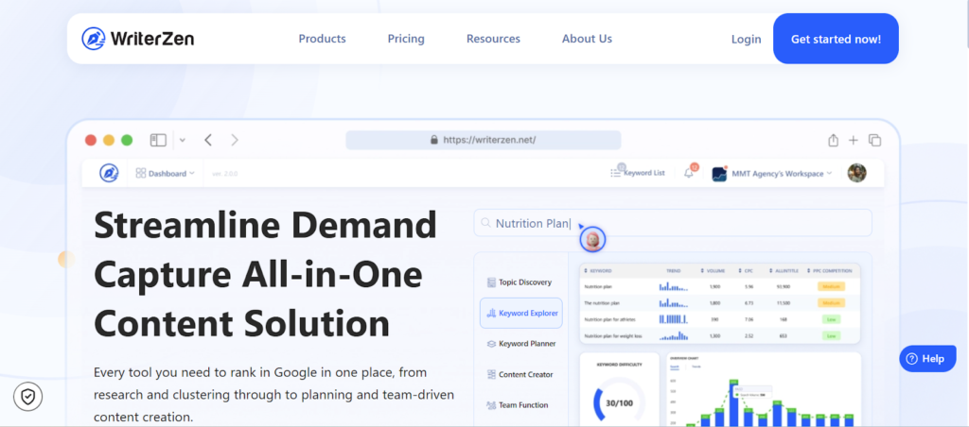969x427 pixels.
Task: Click the Login link
Action: [746, 39]
